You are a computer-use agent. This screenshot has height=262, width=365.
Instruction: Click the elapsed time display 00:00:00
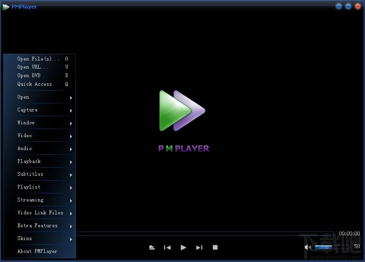pos(349,233)
